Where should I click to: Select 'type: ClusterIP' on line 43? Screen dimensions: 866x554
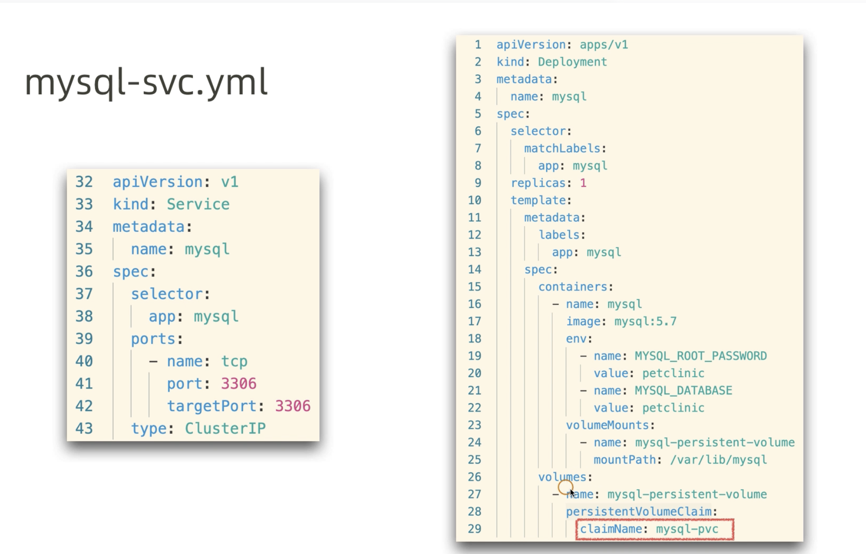tap(198, 428)
